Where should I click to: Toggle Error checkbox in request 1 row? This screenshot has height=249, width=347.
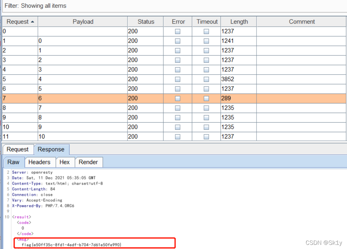coord(177,41)
